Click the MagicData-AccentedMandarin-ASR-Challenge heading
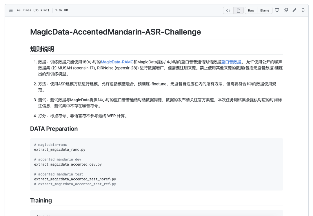This screenshot has height=216, width=313. 115,32
